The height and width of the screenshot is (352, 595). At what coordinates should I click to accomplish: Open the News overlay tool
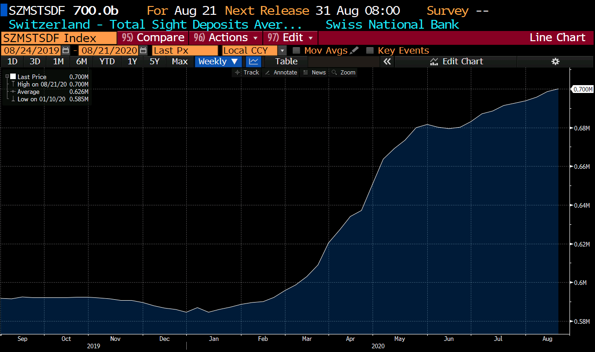click(314, 73)
